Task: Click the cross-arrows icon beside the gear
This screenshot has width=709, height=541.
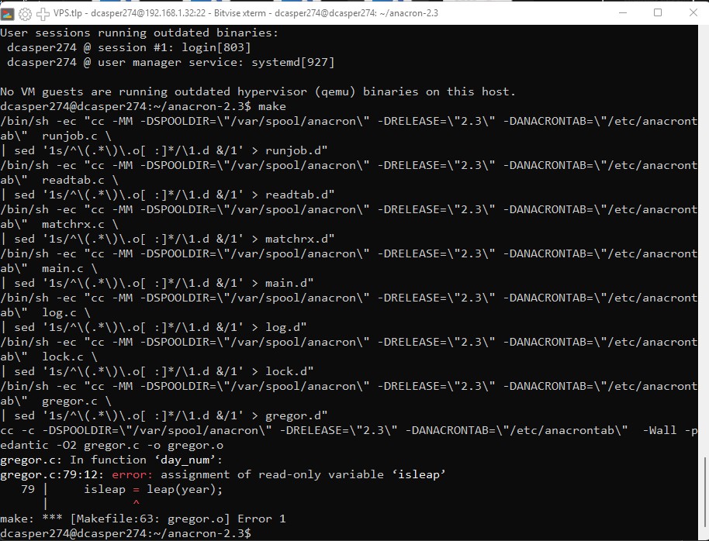Action: click(43, 13)
